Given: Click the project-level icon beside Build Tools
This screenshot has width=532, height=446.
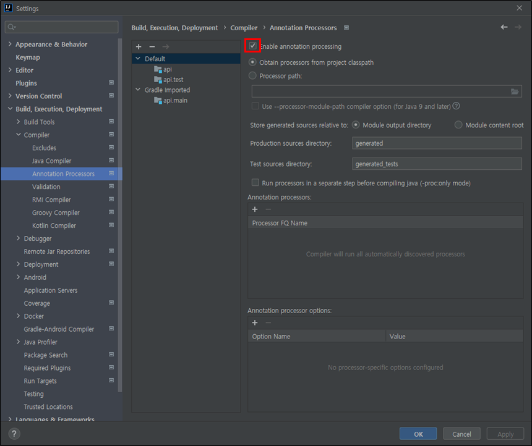Looking at the screenshot, I should point(111,121).
